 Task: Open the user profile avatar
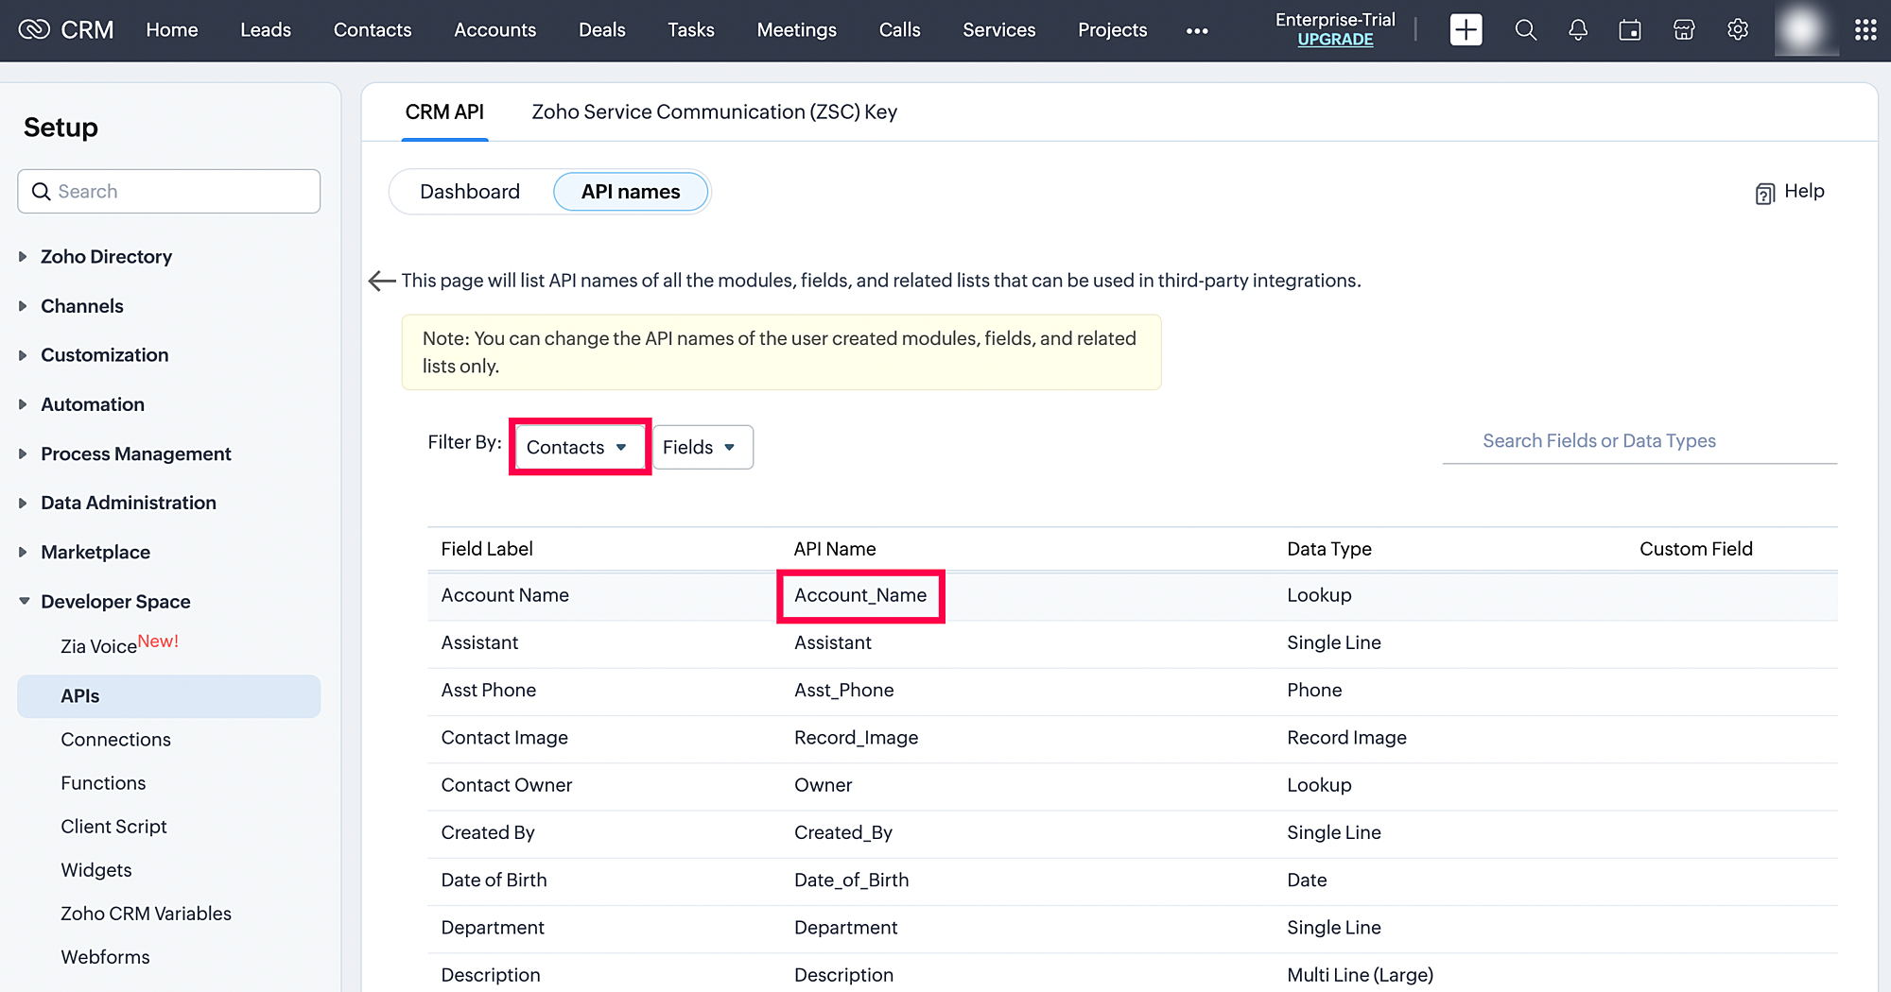coord(1805,30)
